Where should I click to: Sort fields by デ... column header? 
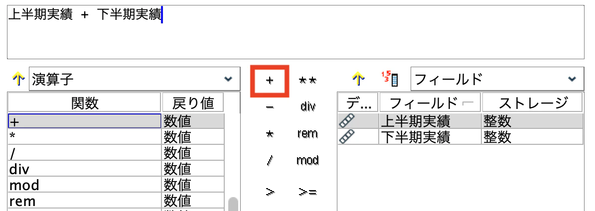[x=358, y=103]
